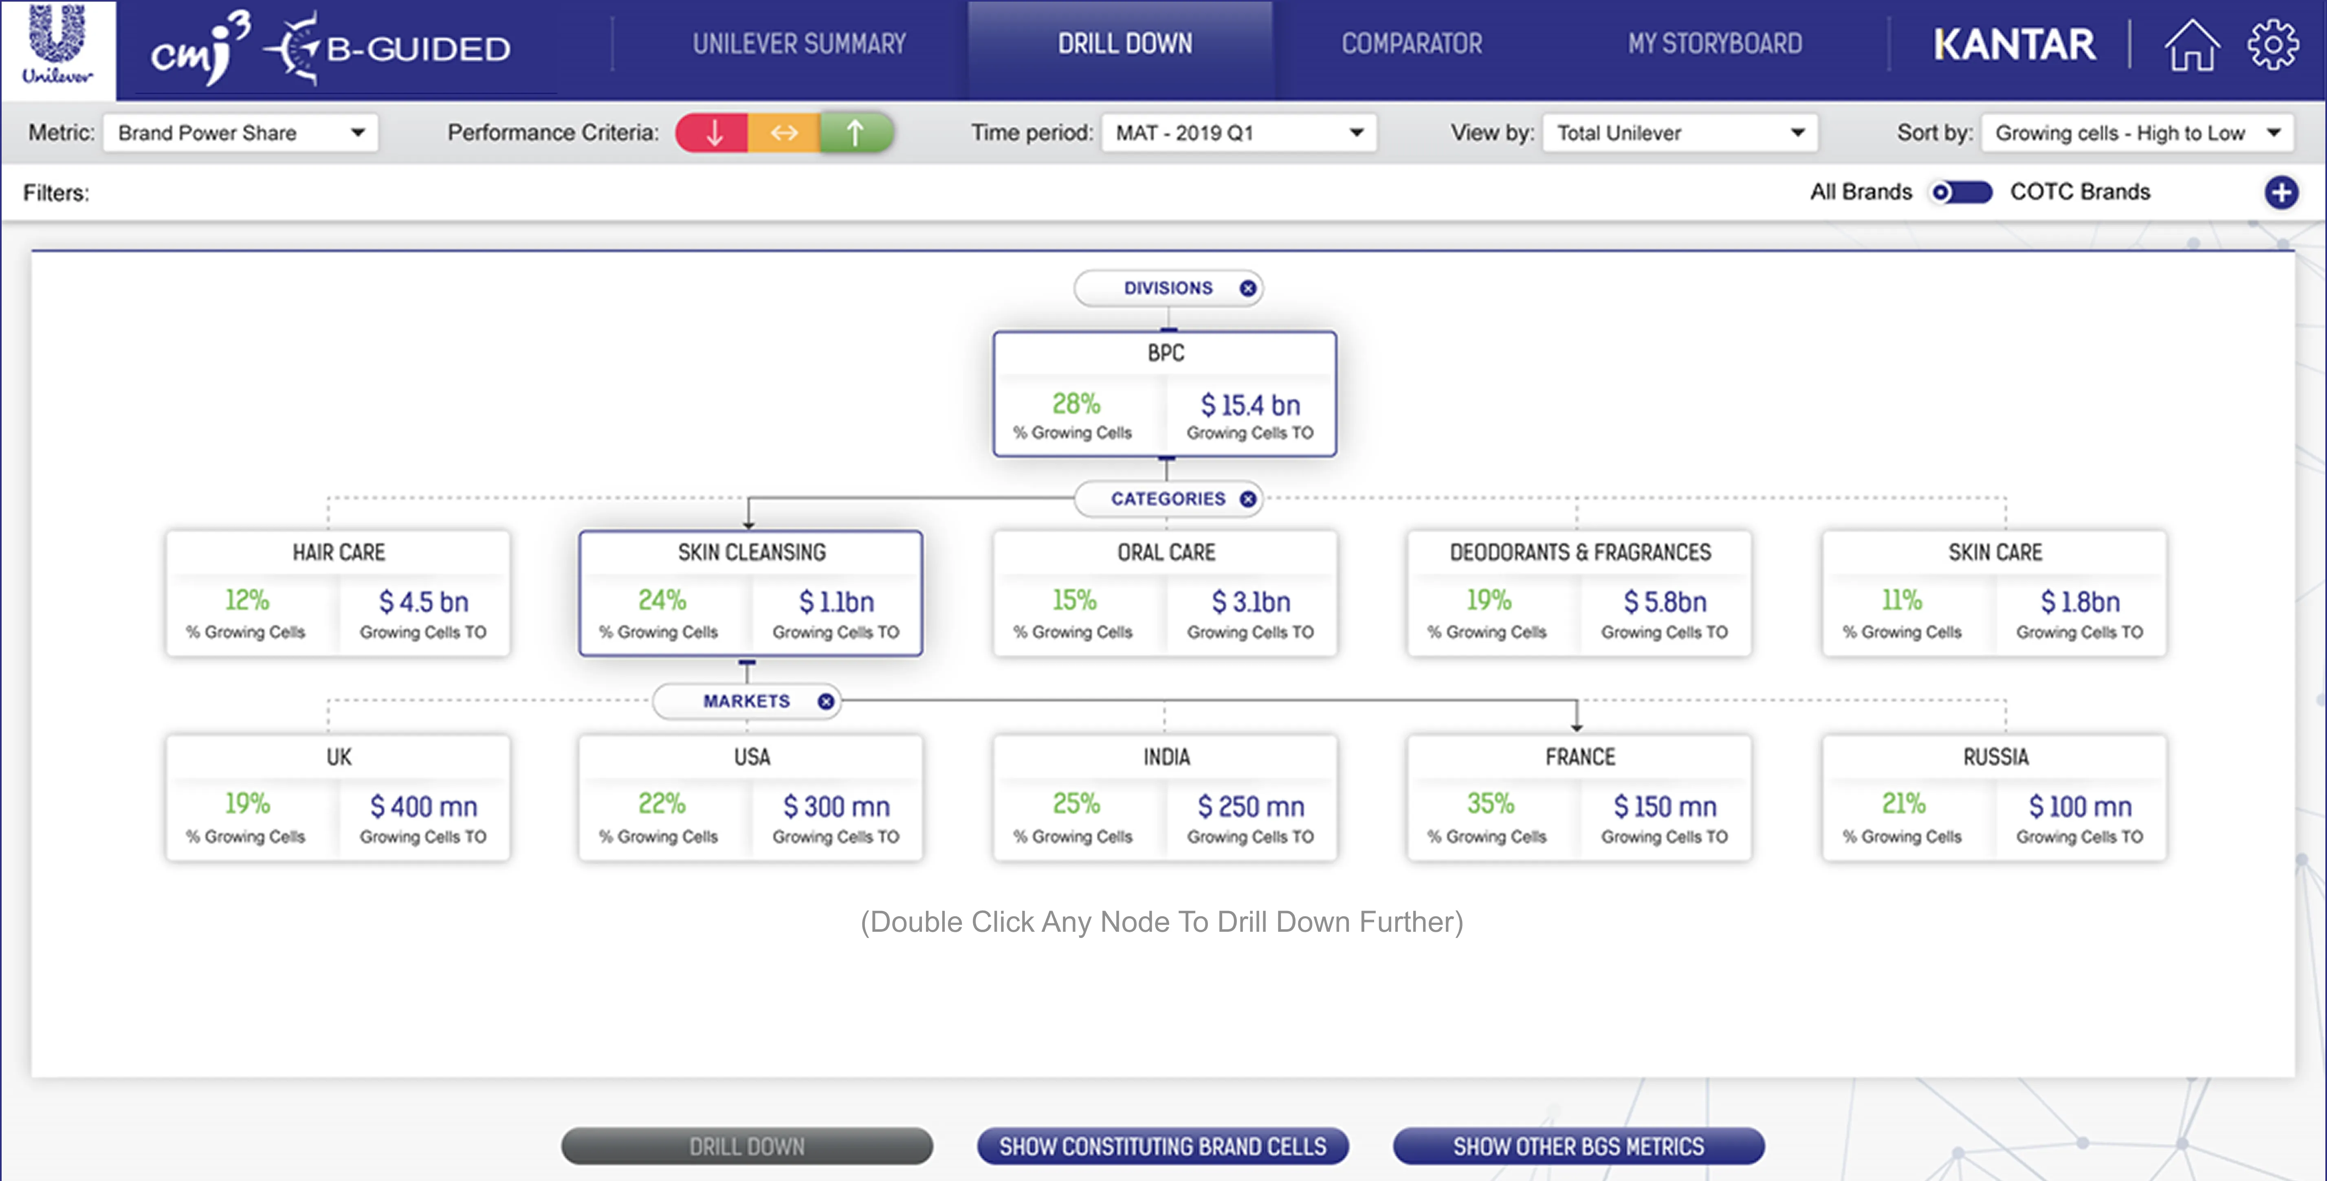Viewport: 2327px width, 1181px height.
Task: Select the Oral Care category node
Action: pyautogui.click(x=1165, y=593)
